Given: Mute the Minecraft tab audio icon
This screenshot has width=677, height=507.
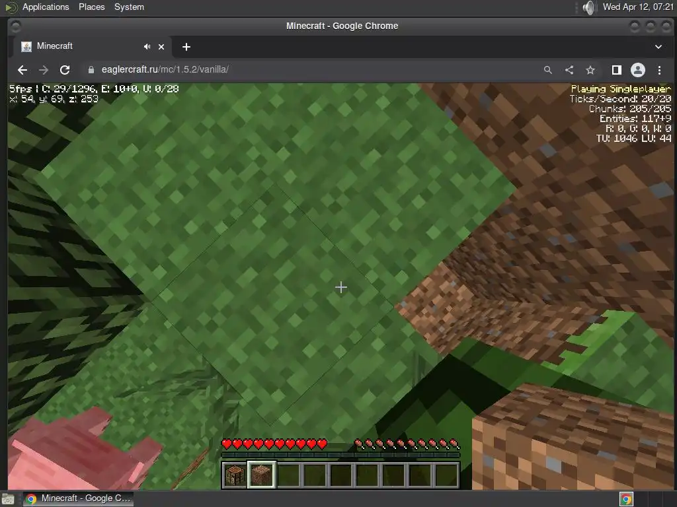Looking at the screenshot, I should [147, 47].
